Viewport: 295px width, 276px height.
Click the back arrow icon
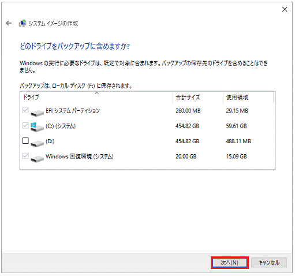click(x=9, y=23)
